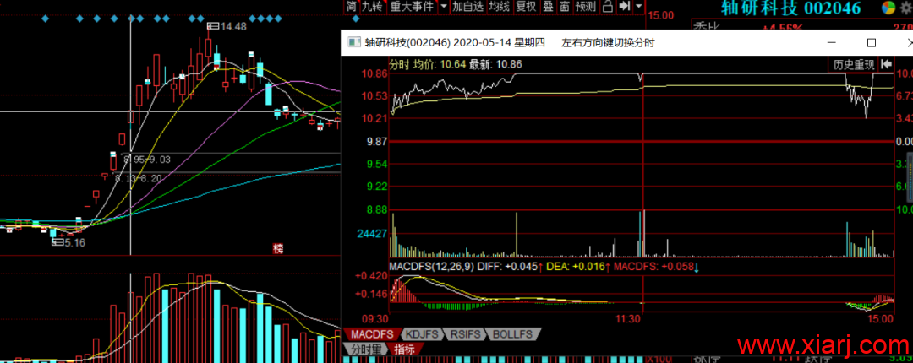The width and height of the screenshot is (913, 363).
Task: Click the 预测 forecast button
Action: (x=585, y=7)
